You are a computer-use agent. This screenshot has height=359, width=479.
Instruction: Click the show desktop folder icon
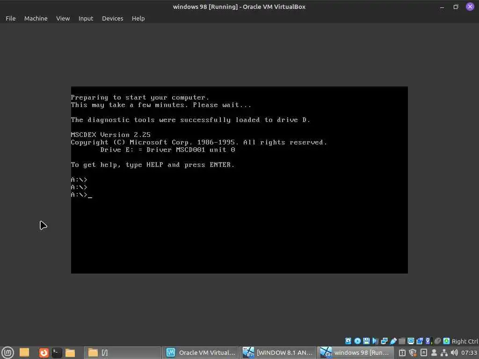pyautogui.click(x=24, y=352)
